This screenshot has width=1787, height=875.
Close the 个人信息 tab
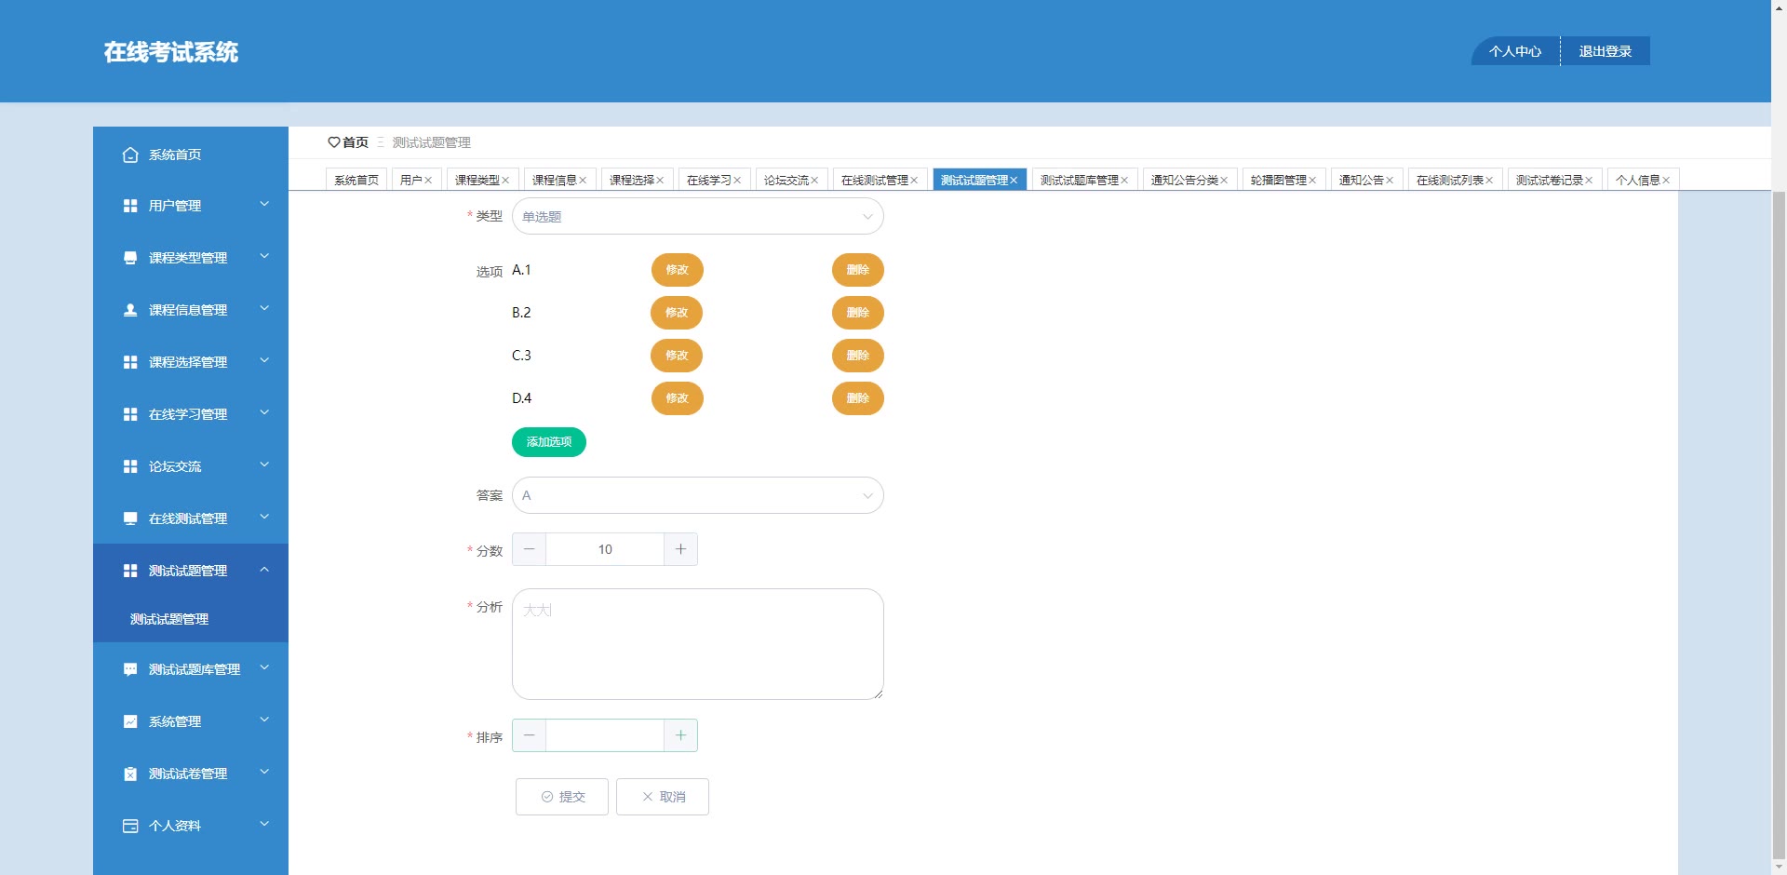1666,181
